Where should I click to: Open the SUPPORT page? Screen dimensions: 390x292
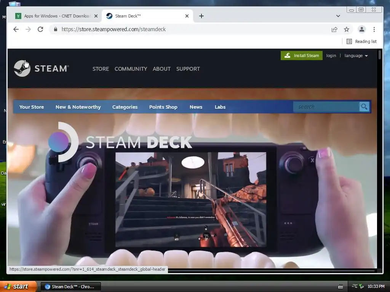click(x=188, y=69)
